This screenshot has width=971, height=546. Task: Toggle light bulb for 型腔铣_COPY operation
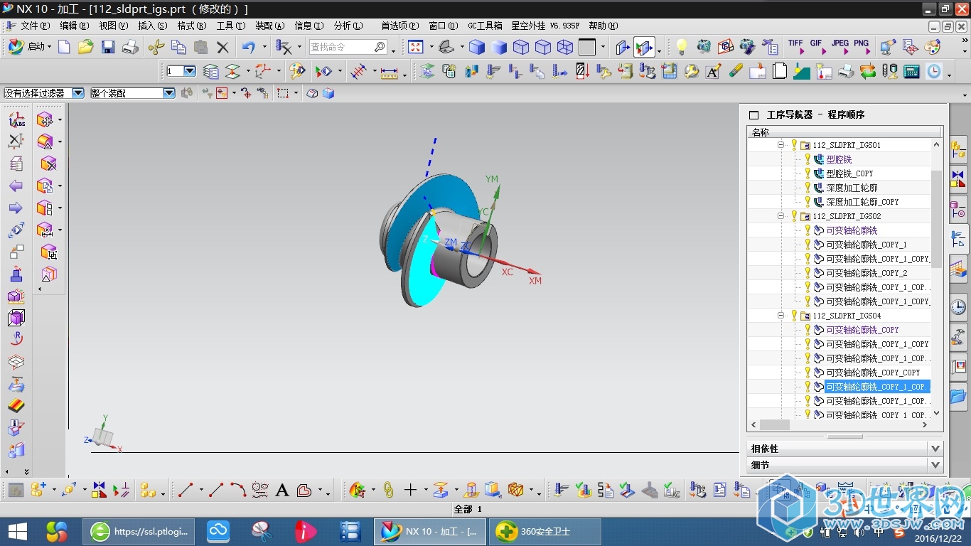click(x=808, y=173)
